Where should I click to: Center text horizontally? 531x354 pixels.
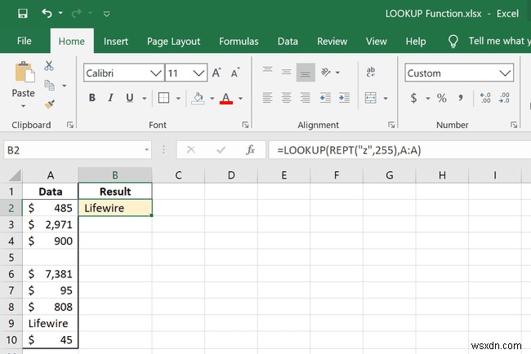(x=287, y=98)
